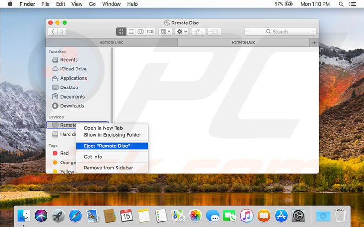
Task: Click the menu bar clock Mon 1:10 PM
Action: click(315, 4)
